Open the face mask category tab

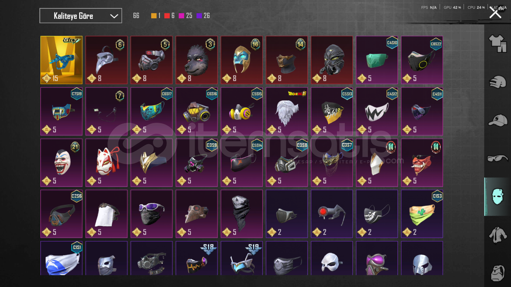pos(497,197)
